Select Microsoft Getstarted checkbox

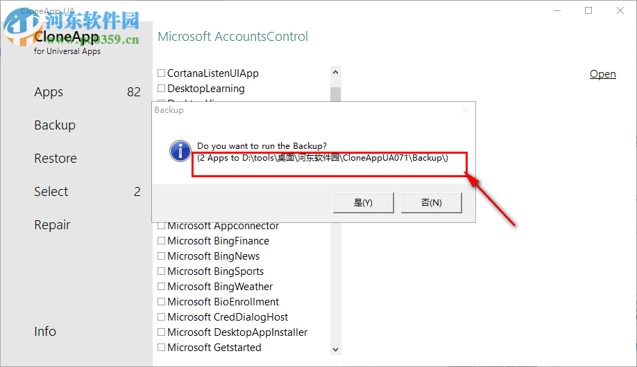coord(162,348)
